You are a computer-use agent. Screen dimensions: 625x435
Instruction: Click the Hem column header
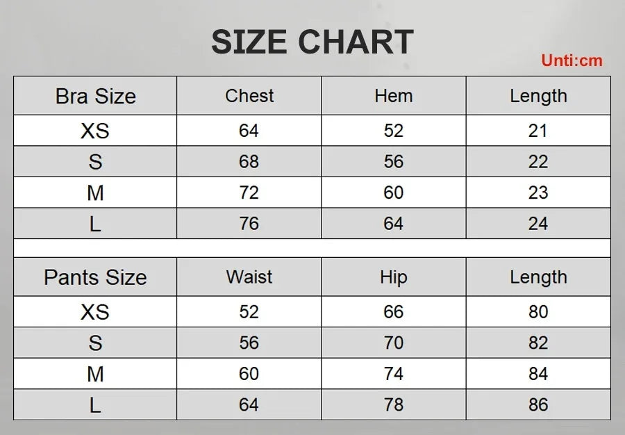[393, 96]
